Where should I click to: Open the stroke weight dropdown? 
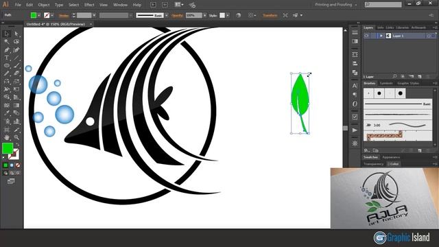[x=94, y=15]
